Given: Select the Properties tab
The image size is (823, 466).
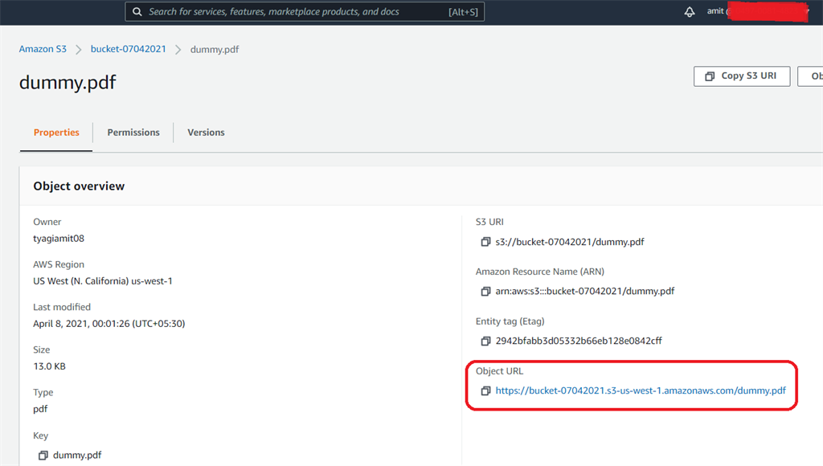Looking at the screenshot, I should tap(55, 132).
